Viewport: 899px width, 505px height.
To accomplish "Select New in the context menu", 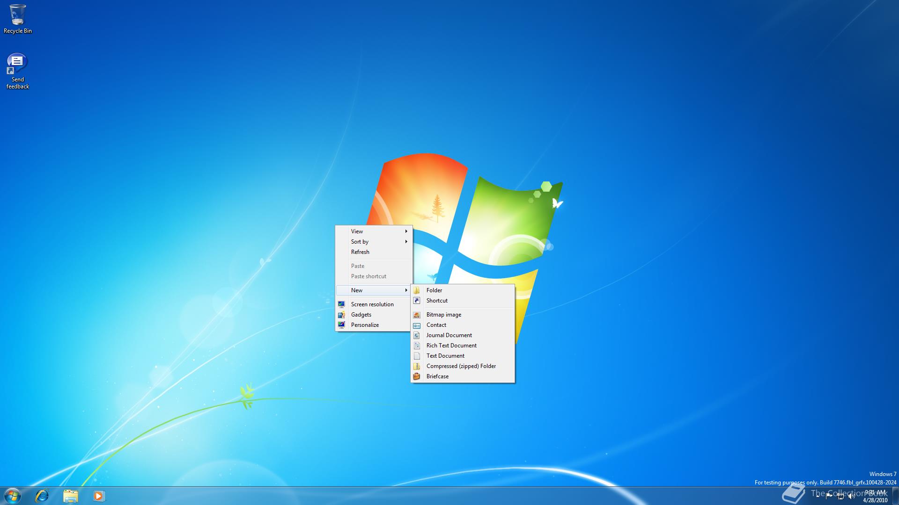I will [x=374, y=290].
